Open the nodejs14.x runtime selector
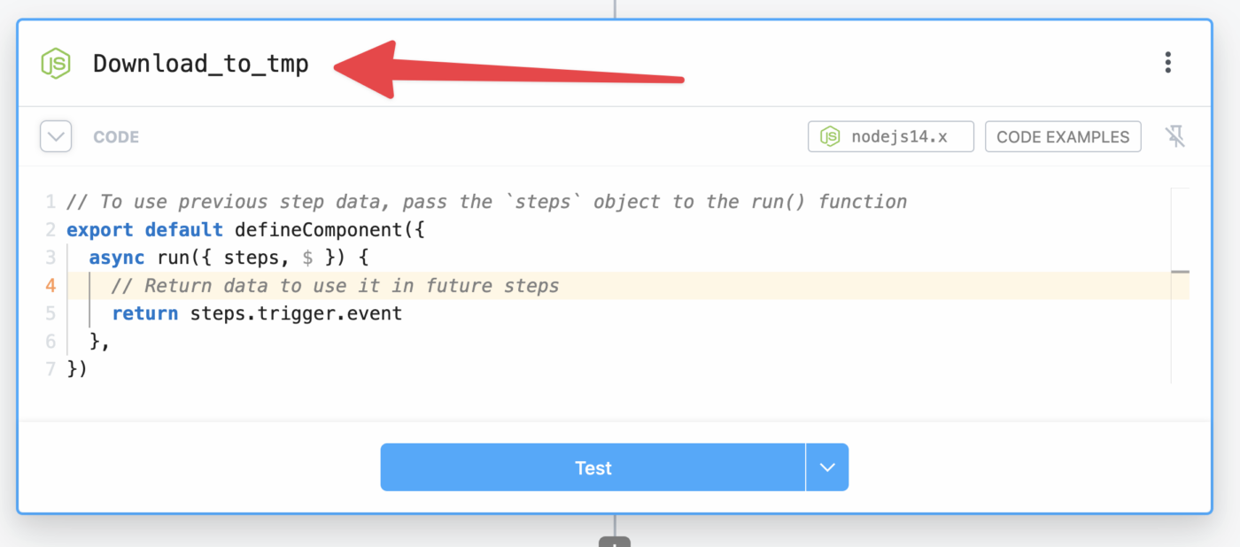 click(x=891, y=137)
